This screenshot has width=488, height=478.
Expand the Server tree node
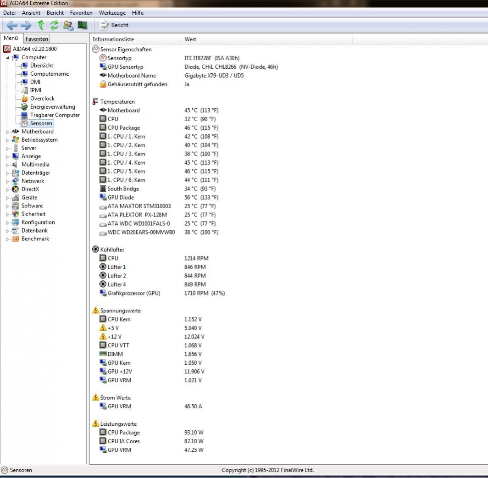[x=7, y=149]
